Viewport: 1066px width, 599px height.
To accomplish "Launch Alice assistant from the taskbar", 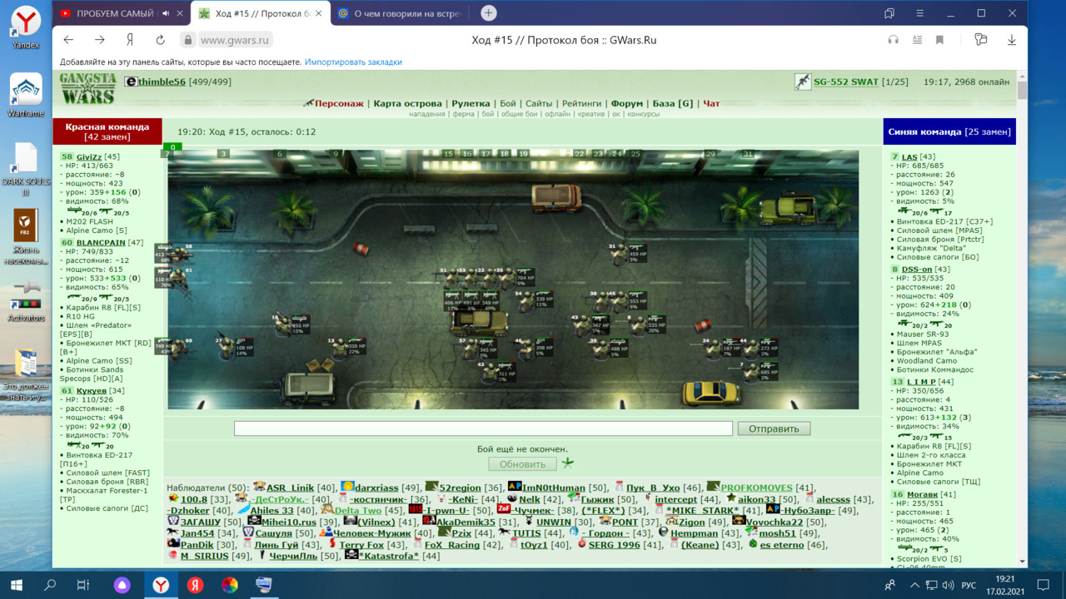I will [122, 585].
